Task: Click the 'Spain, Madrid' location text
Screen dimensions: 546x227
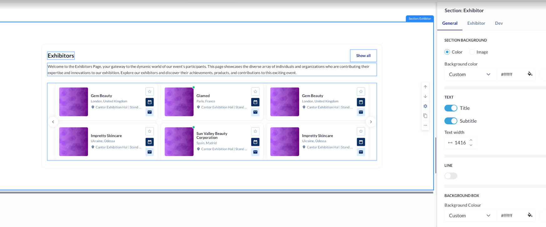Action: 207,143
